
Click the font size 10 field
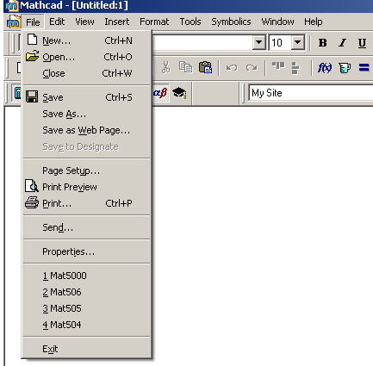point(280,43)
